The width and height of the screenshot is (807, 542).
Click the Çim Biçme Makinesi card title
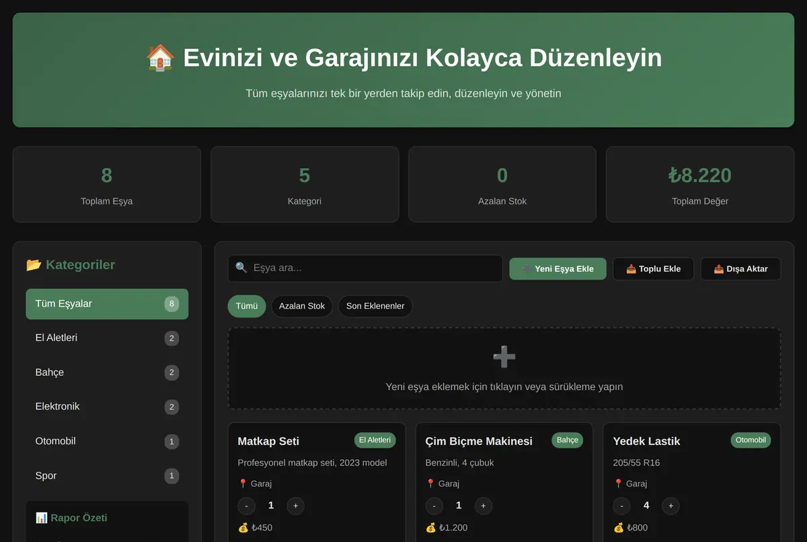479,441
